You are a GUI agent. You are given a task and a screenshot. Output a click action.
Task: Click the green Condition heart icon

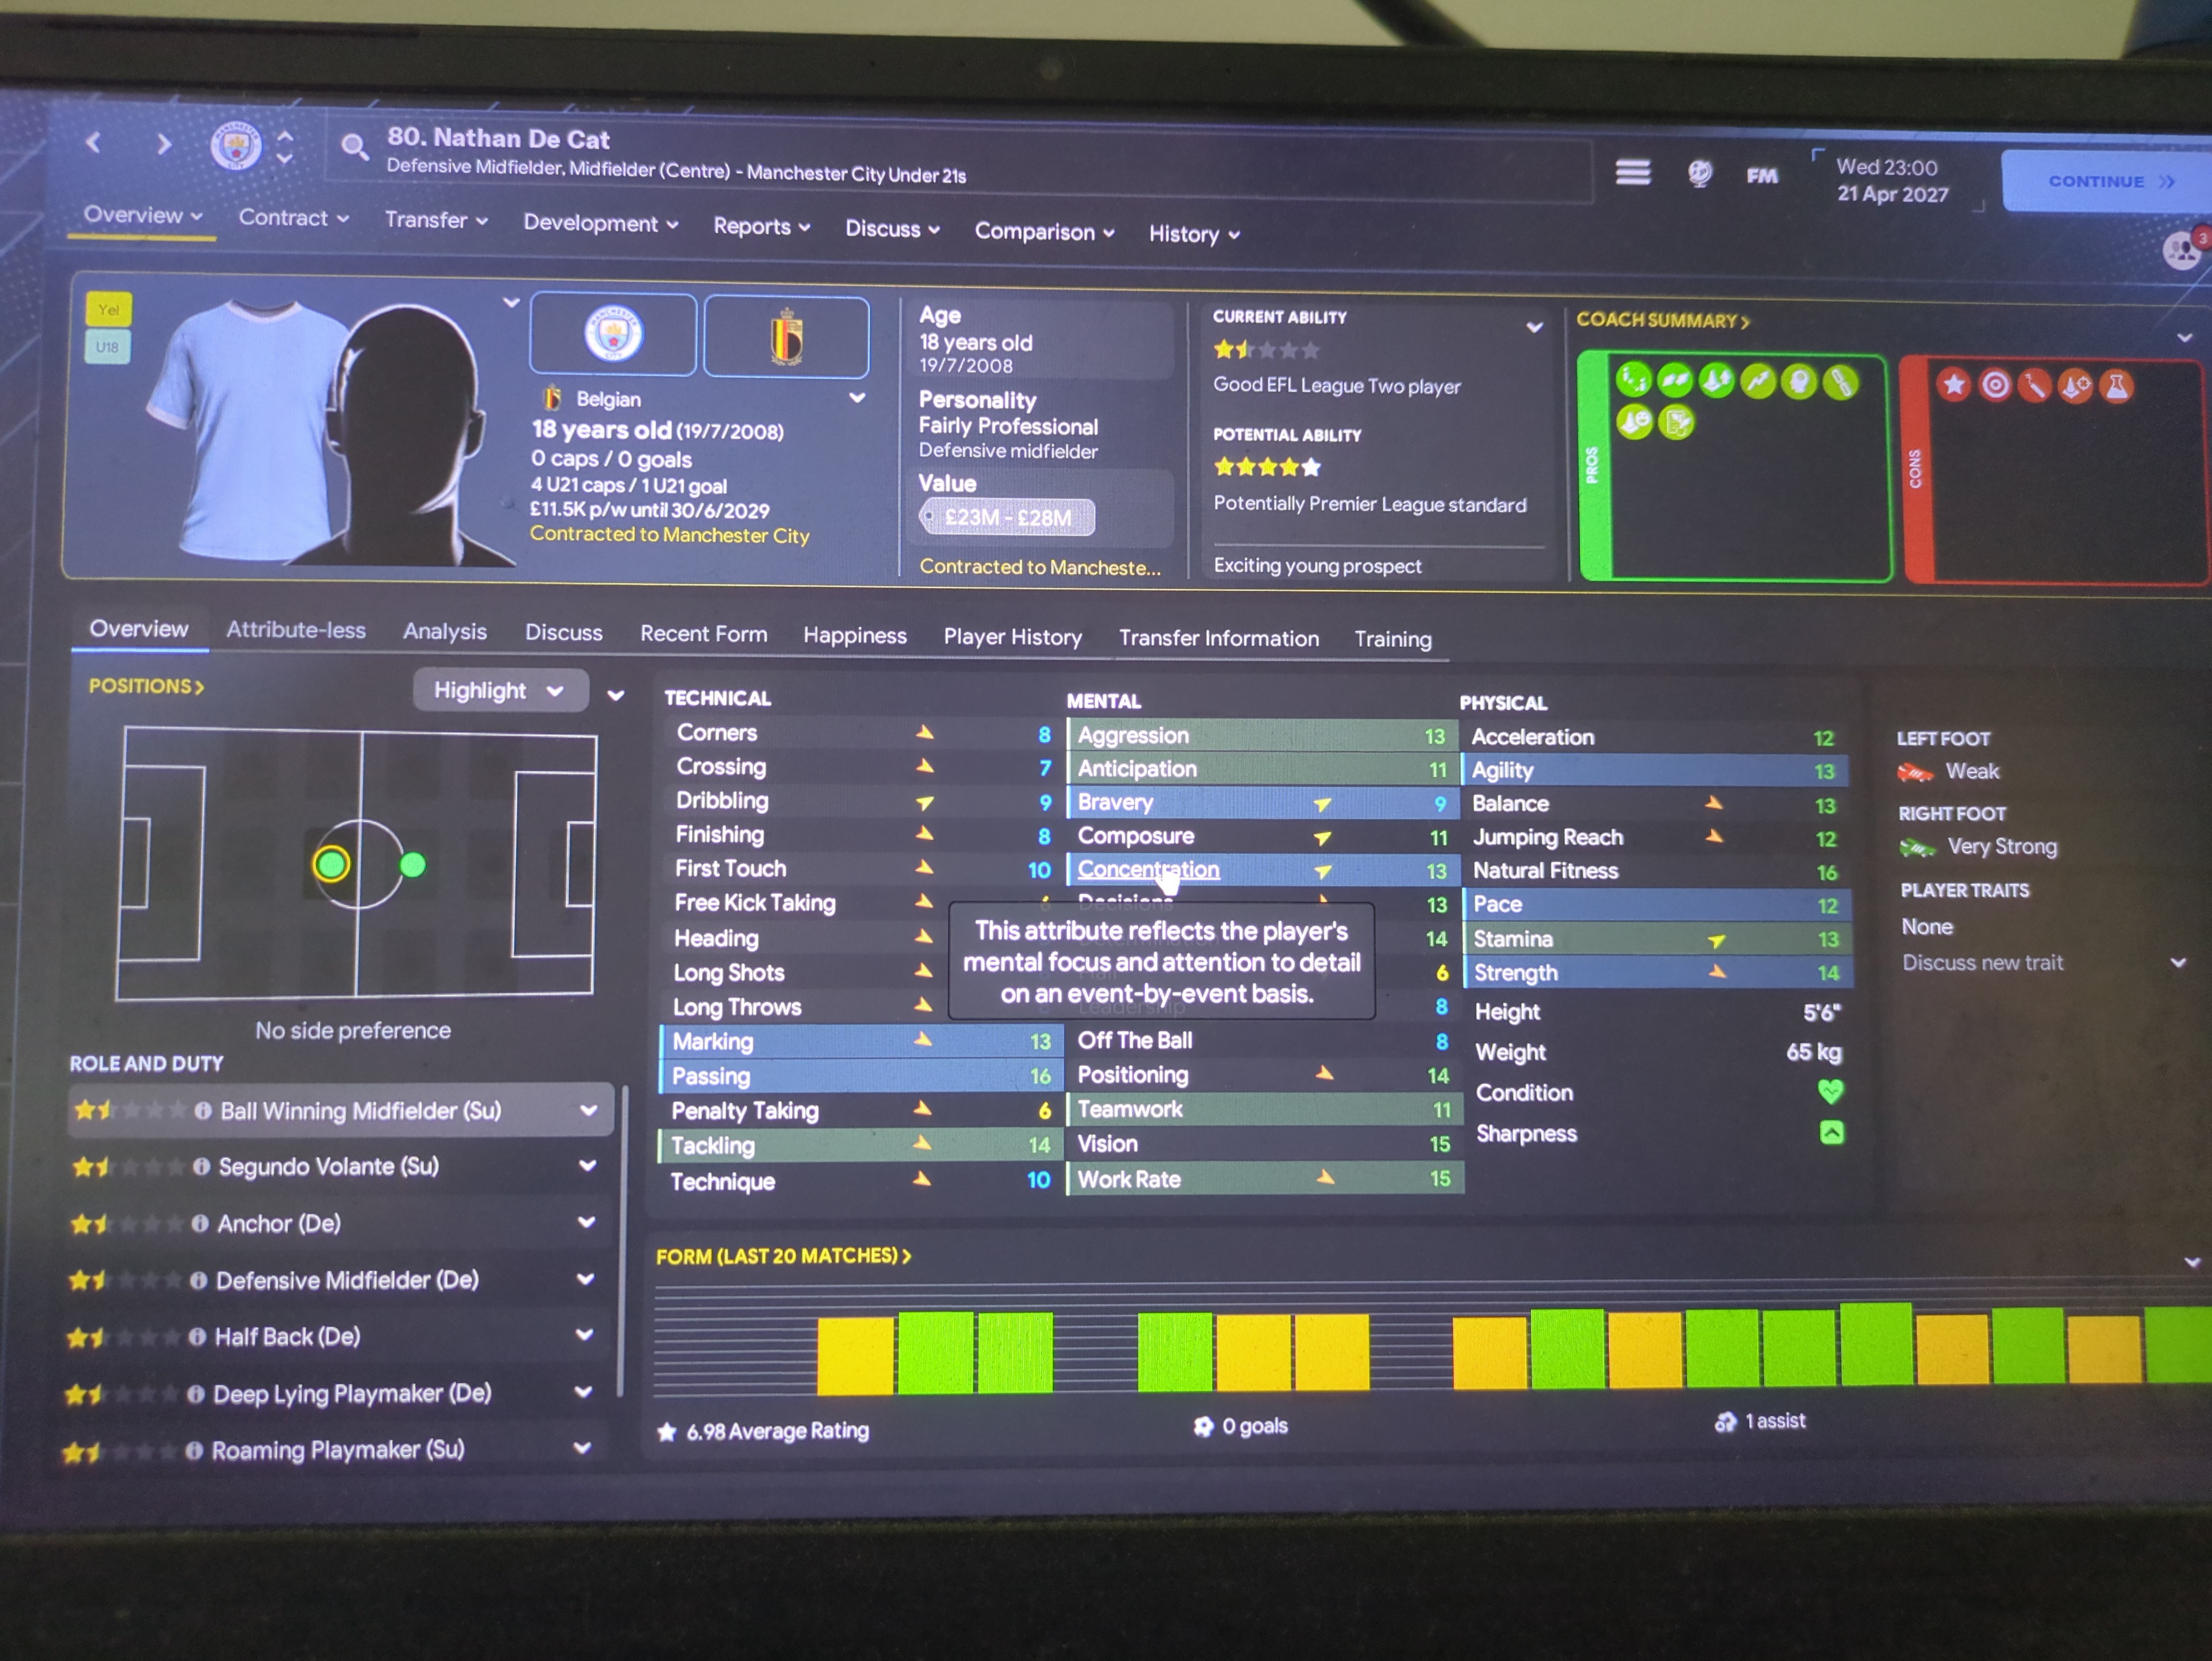[x=1830, y=1092]
